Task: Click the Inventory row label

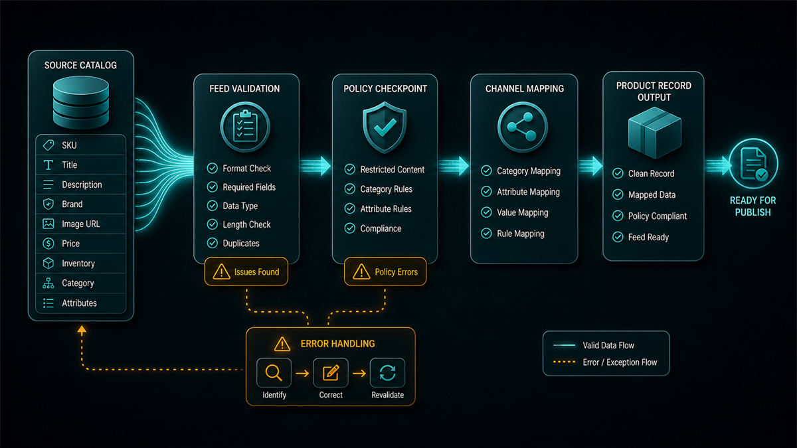Action: point(78,263)
